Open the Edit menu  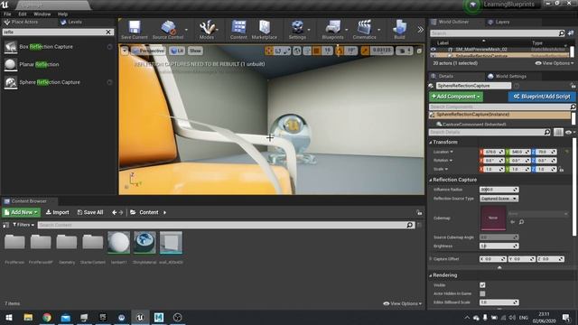(23, 14)
